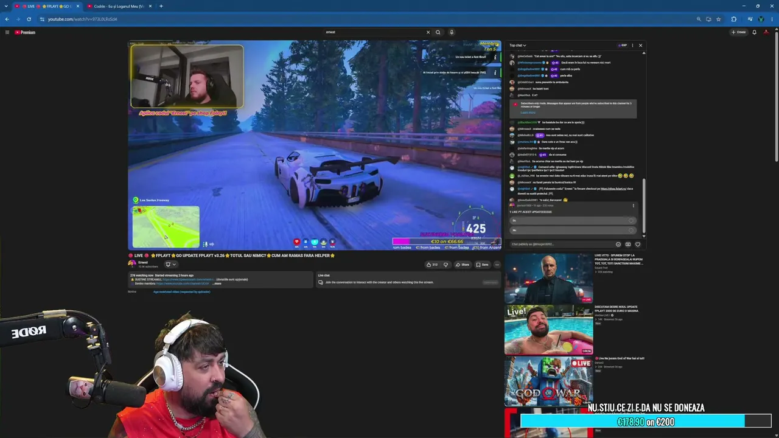
Task: Click the Create button in YouTube header
Action: [x=739, y=32]
